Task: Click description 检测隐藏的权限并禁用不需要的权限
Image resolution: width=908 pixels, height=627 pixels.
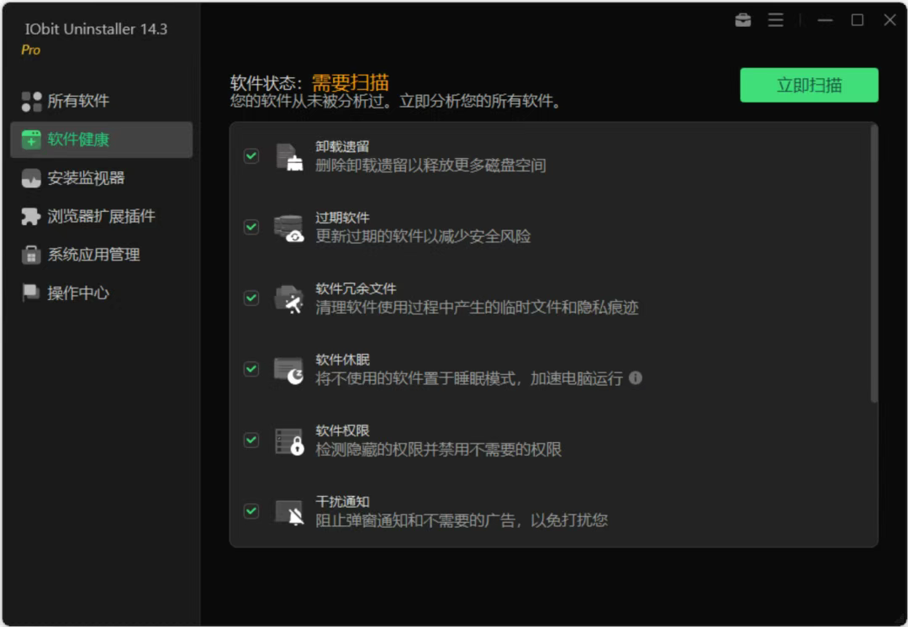Action: pyautogui.click(x=438, y=450)
